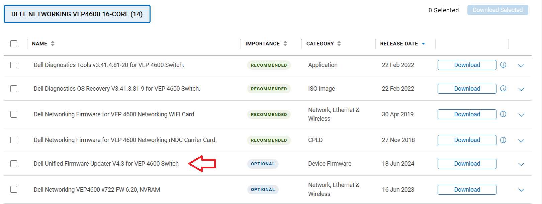542x204 pixels.
Task: Download the WIFI Card firmware
Action: [x=467, y=114]
